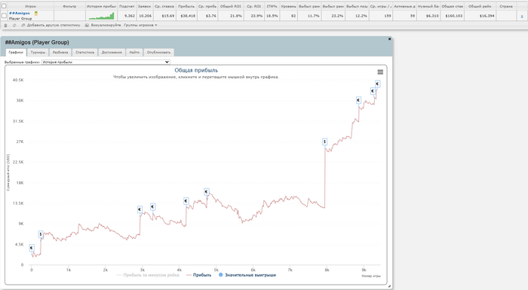Sort by the 'ITM%' column header
Viewport: 528px width, 290px height.
272,6
